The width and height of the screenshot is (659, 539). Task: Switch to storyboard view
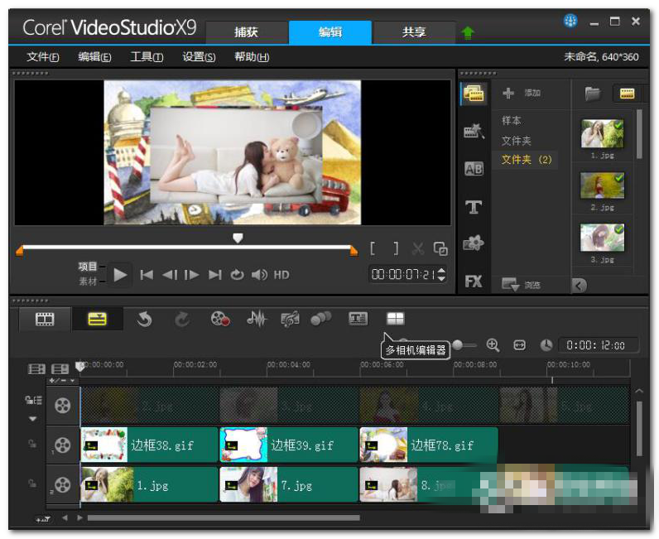point(45,319)
